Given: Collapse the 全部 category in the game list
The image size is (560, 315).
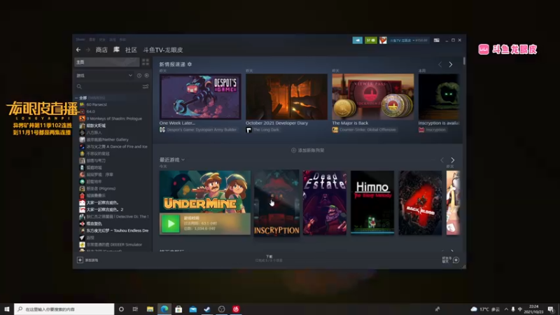Looking at the screenshot, I should pyautogui.click(x=76, y=98).
